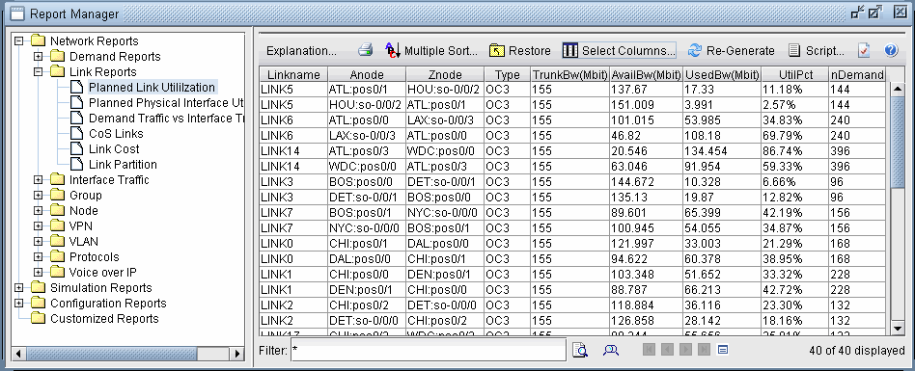The width and height of the screenshot is (915, 371).
Task: Open Demand Traffic vs Interface report
Action: coord(166,119)
